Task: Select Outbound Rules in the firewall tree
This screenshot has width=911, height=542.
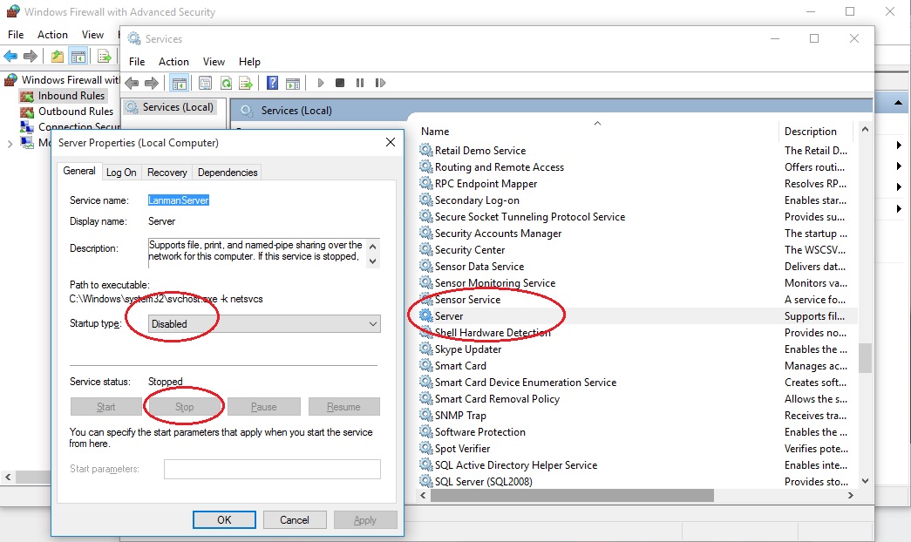Action: coord(76,112)
